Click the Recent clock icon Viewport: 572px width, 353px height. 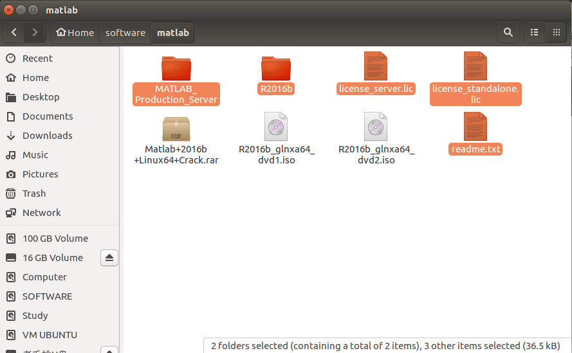pyautogui.click(x=11, y=59)
